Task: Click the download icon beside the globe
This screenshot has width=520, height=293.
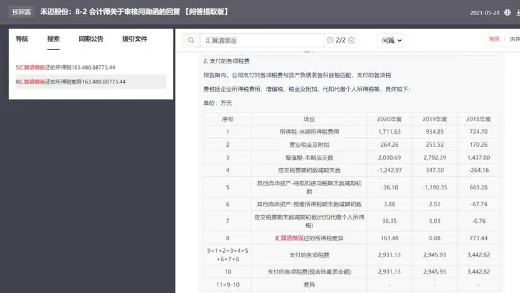Action: point(517,13)
